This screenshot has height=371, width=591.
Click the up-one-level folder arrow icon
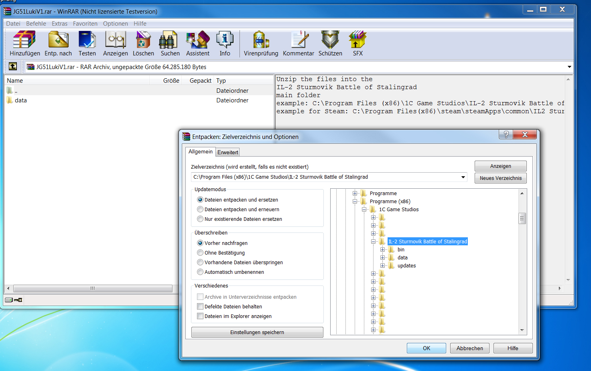pyautogui.click(x=13, y=66)
